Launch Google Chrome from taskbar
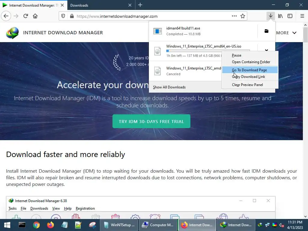Viewport: 308px width, 231px height. point(36,225)
